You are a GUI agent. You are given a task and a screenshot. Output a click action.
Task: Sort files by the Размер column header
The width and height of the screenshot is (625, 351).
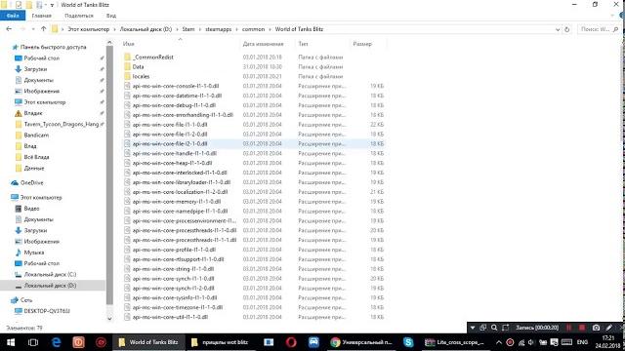362,44
